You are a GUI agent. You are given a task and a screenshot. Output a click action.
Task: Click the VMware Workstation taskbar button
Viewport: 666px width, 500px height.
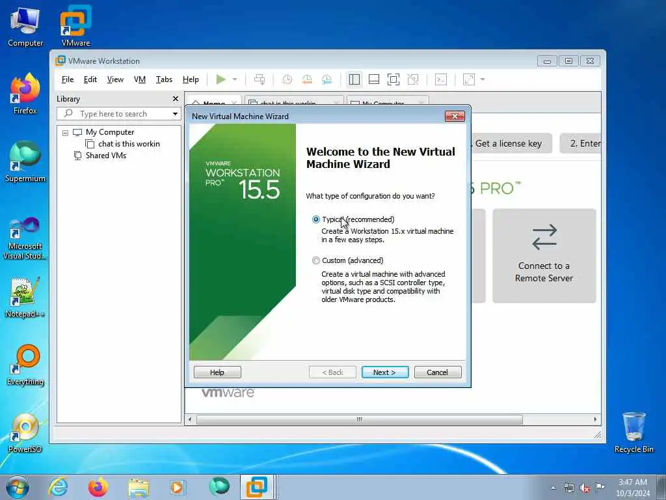(x=258, y=487)
